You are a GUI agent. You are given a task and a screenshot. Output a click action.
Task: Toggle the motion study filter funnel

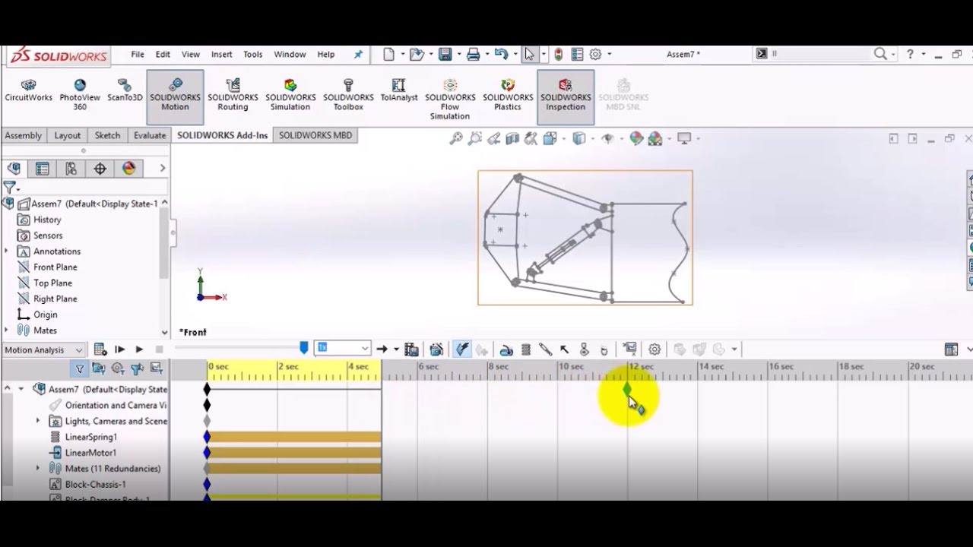(79, 368)
